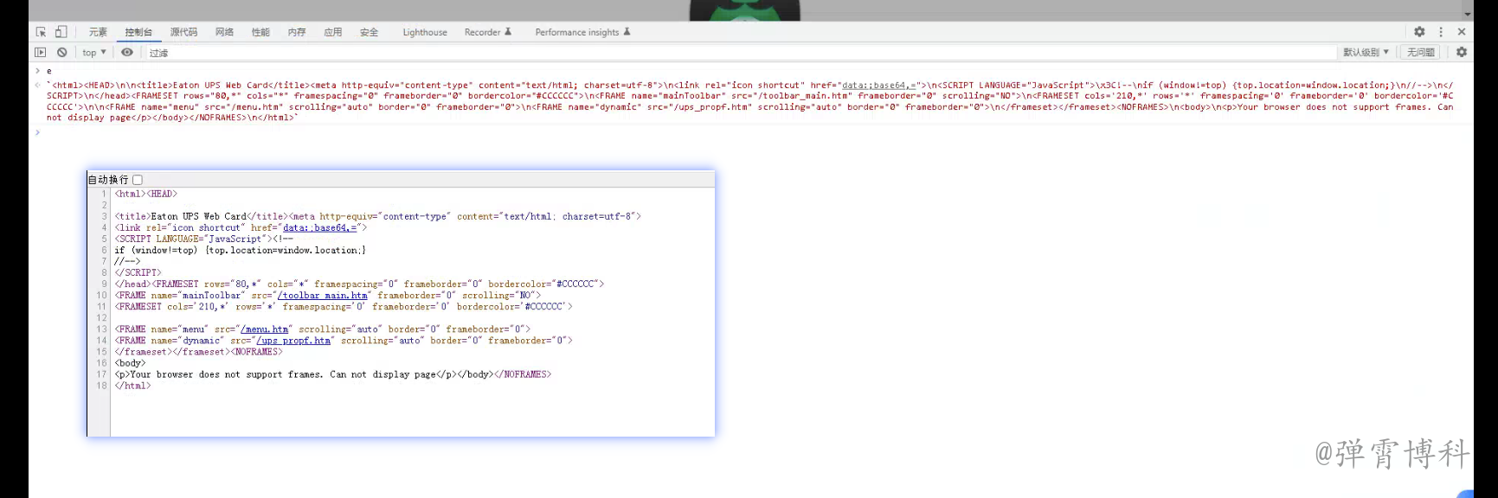Switch to the 控制台 tab
Screen dimensions: 1498x498
(138, 32)
